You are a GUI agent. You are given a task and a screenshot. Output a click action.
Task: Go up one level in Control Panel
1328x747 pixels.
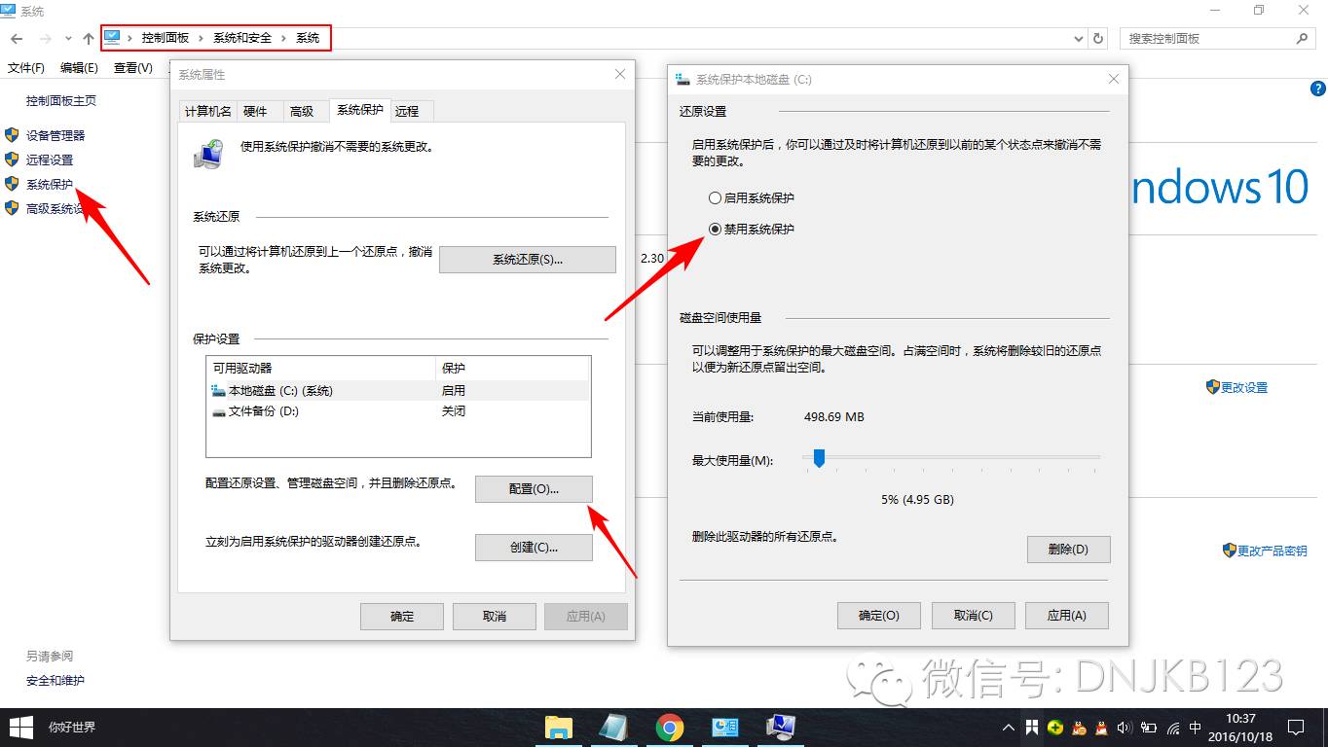(89, 38)
